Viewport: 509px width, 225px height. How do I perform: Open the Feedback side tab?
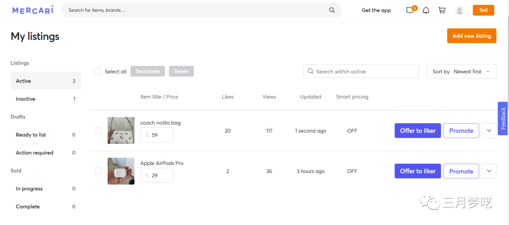coord(503,118)
